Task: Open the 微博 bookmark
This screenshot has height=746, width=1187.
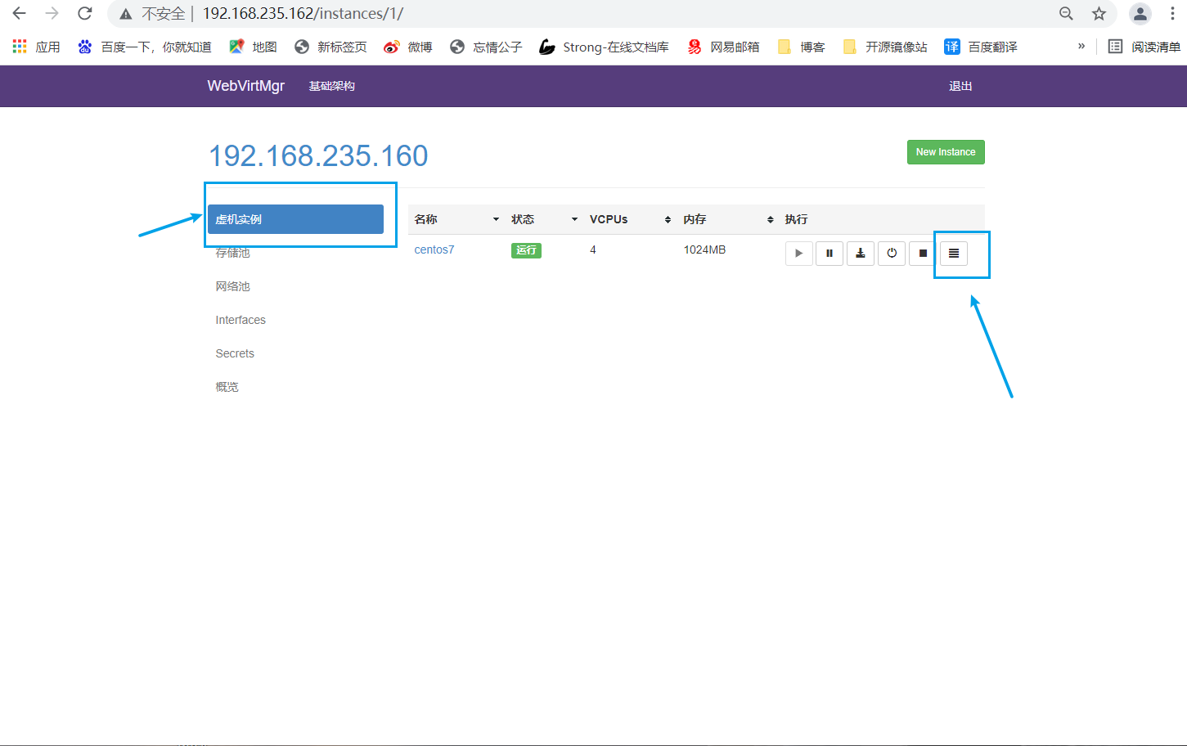Action: tap(408, 47)
